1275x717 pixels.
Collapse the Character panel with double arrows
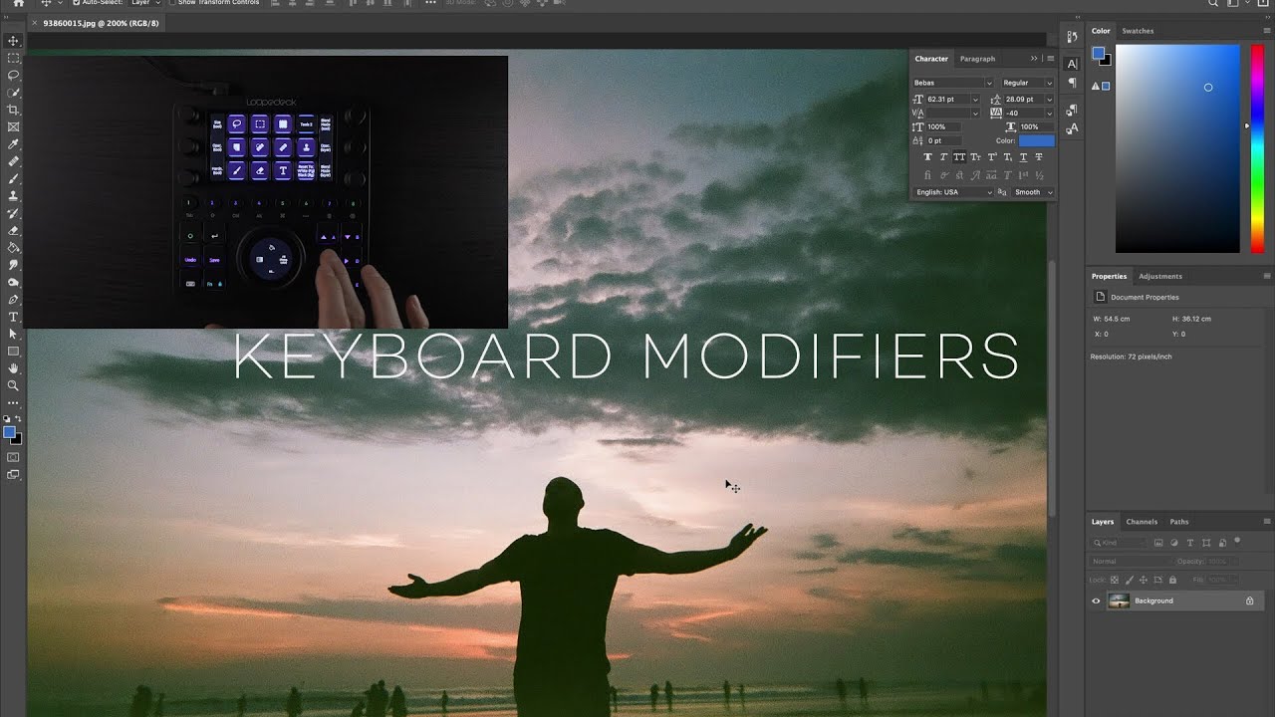[1034, 59]
